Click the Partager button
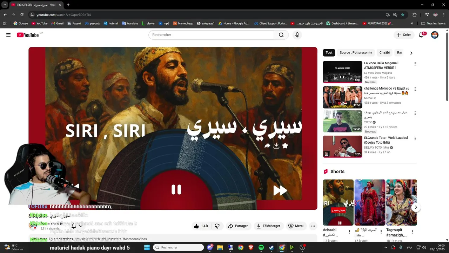Screen dimensions: 449x253 [238, 226]
